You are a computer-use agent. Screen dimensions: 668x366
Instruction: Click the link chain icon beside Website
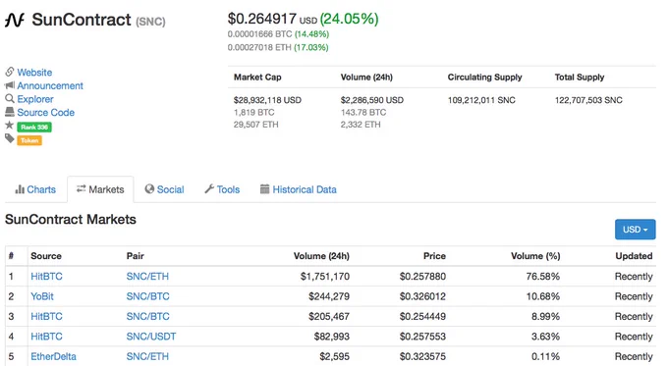(10, 72)
